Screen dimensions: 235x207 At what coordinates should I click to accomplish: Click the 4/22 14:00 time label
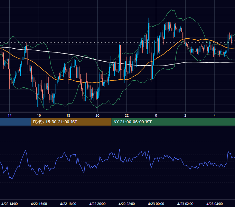coord(10,204)
